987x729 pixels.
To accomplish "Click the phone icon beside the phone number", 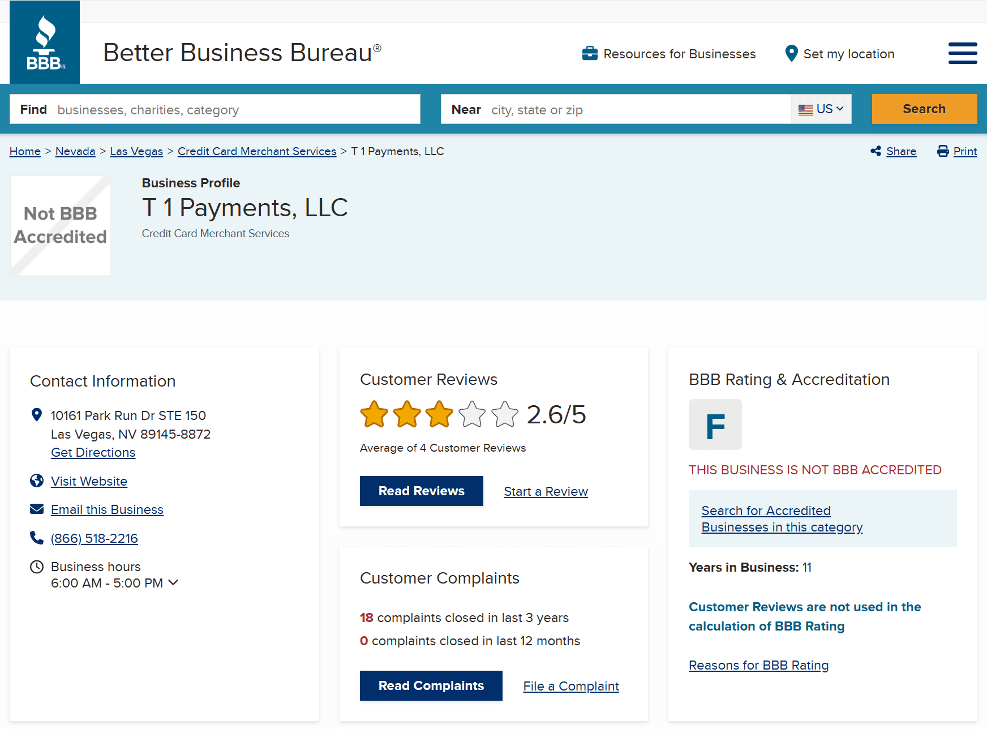I will pos(37,538).
